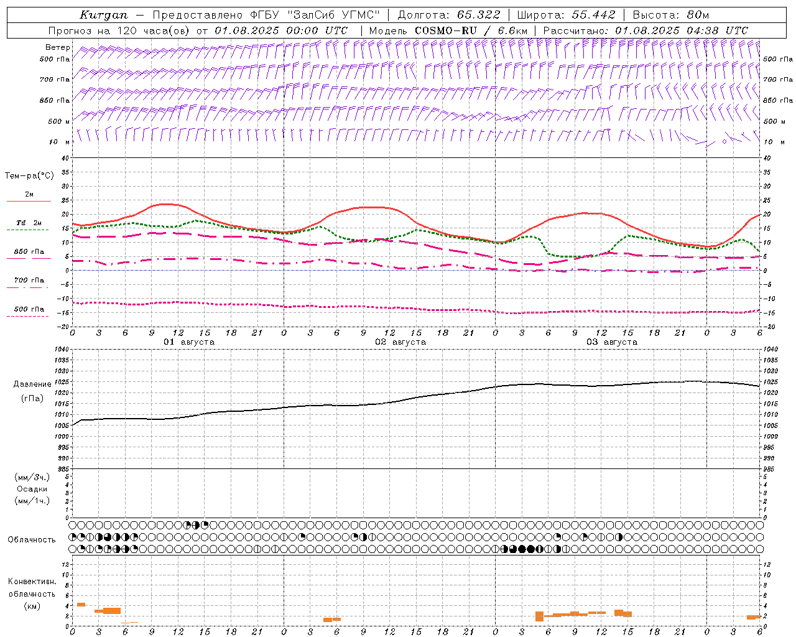Click the '(гПа)' unit under Давление
The image size is (796, 637).
(x=32, y=399)
